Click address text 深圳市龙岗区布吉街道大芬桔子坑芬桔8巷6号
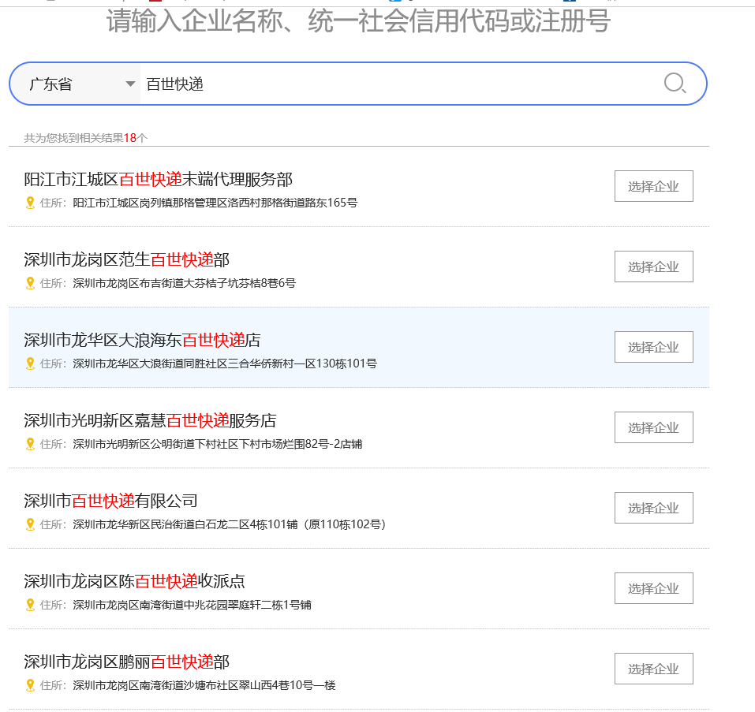 pyautogui.click(x=185, y=283)
